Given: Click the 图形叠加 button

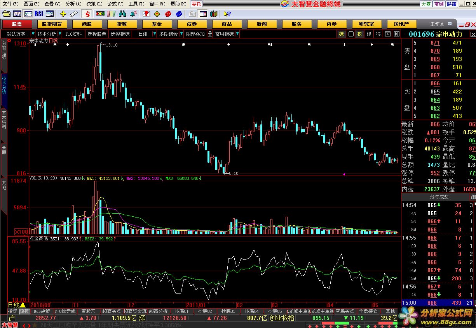Looking at the screenshot, I should (195, 34).
